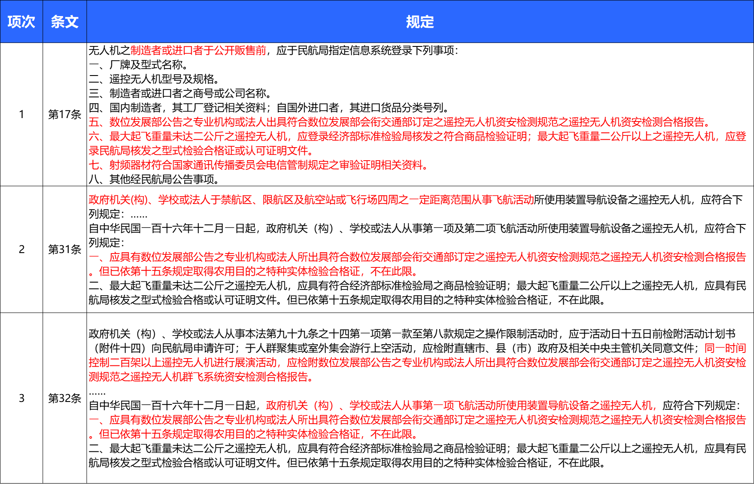Image resolution: width=754 pixels, height=484 pixels.
Task: Click red text "同一时间" in Article 32
Action: pos(725,348)
